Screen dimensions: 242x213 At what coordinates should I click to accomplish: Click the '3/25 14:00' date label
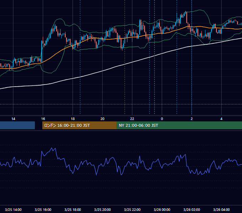pyautogui.click(x=13, y=209)
